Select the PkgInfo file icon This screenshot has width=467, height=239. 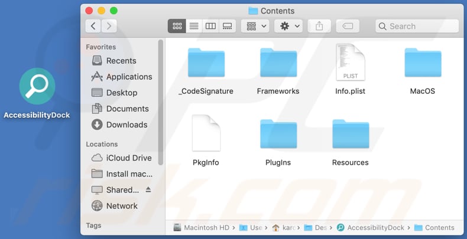coord(206,133)
